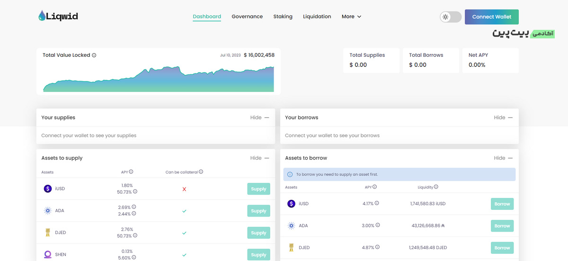Click the $ 16,002,458 TVL value
568x261 pixels.
259,55
